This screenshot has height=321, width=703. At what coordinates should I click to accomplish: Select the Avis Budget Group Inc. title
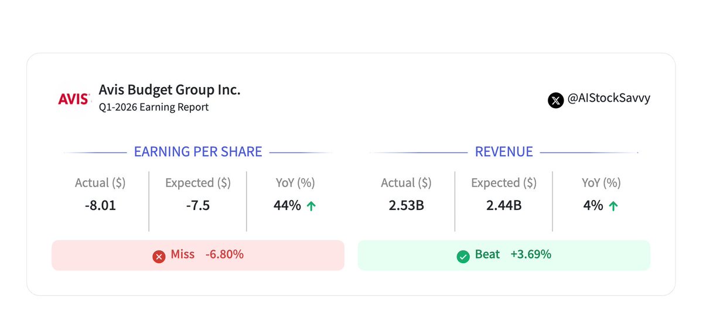click(169, 90)
